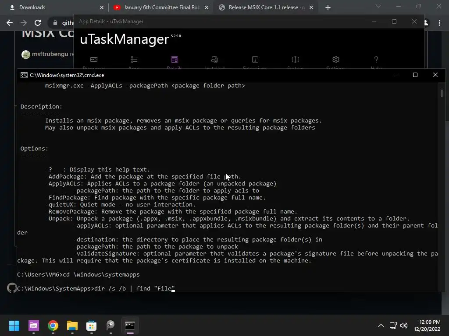Viewport: 449px width, 336px height.
Task: Open the magnifier app on taskbar
Action: click(x=110, y=325)
